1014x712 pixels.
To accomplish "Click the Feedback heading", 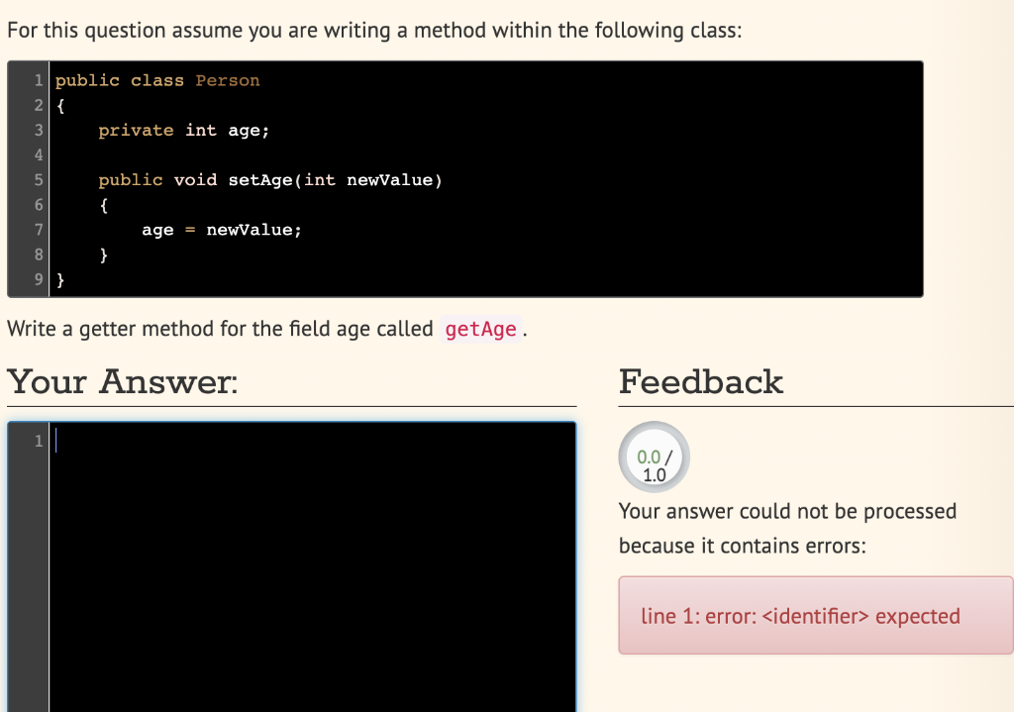I will tap(701, 381).
